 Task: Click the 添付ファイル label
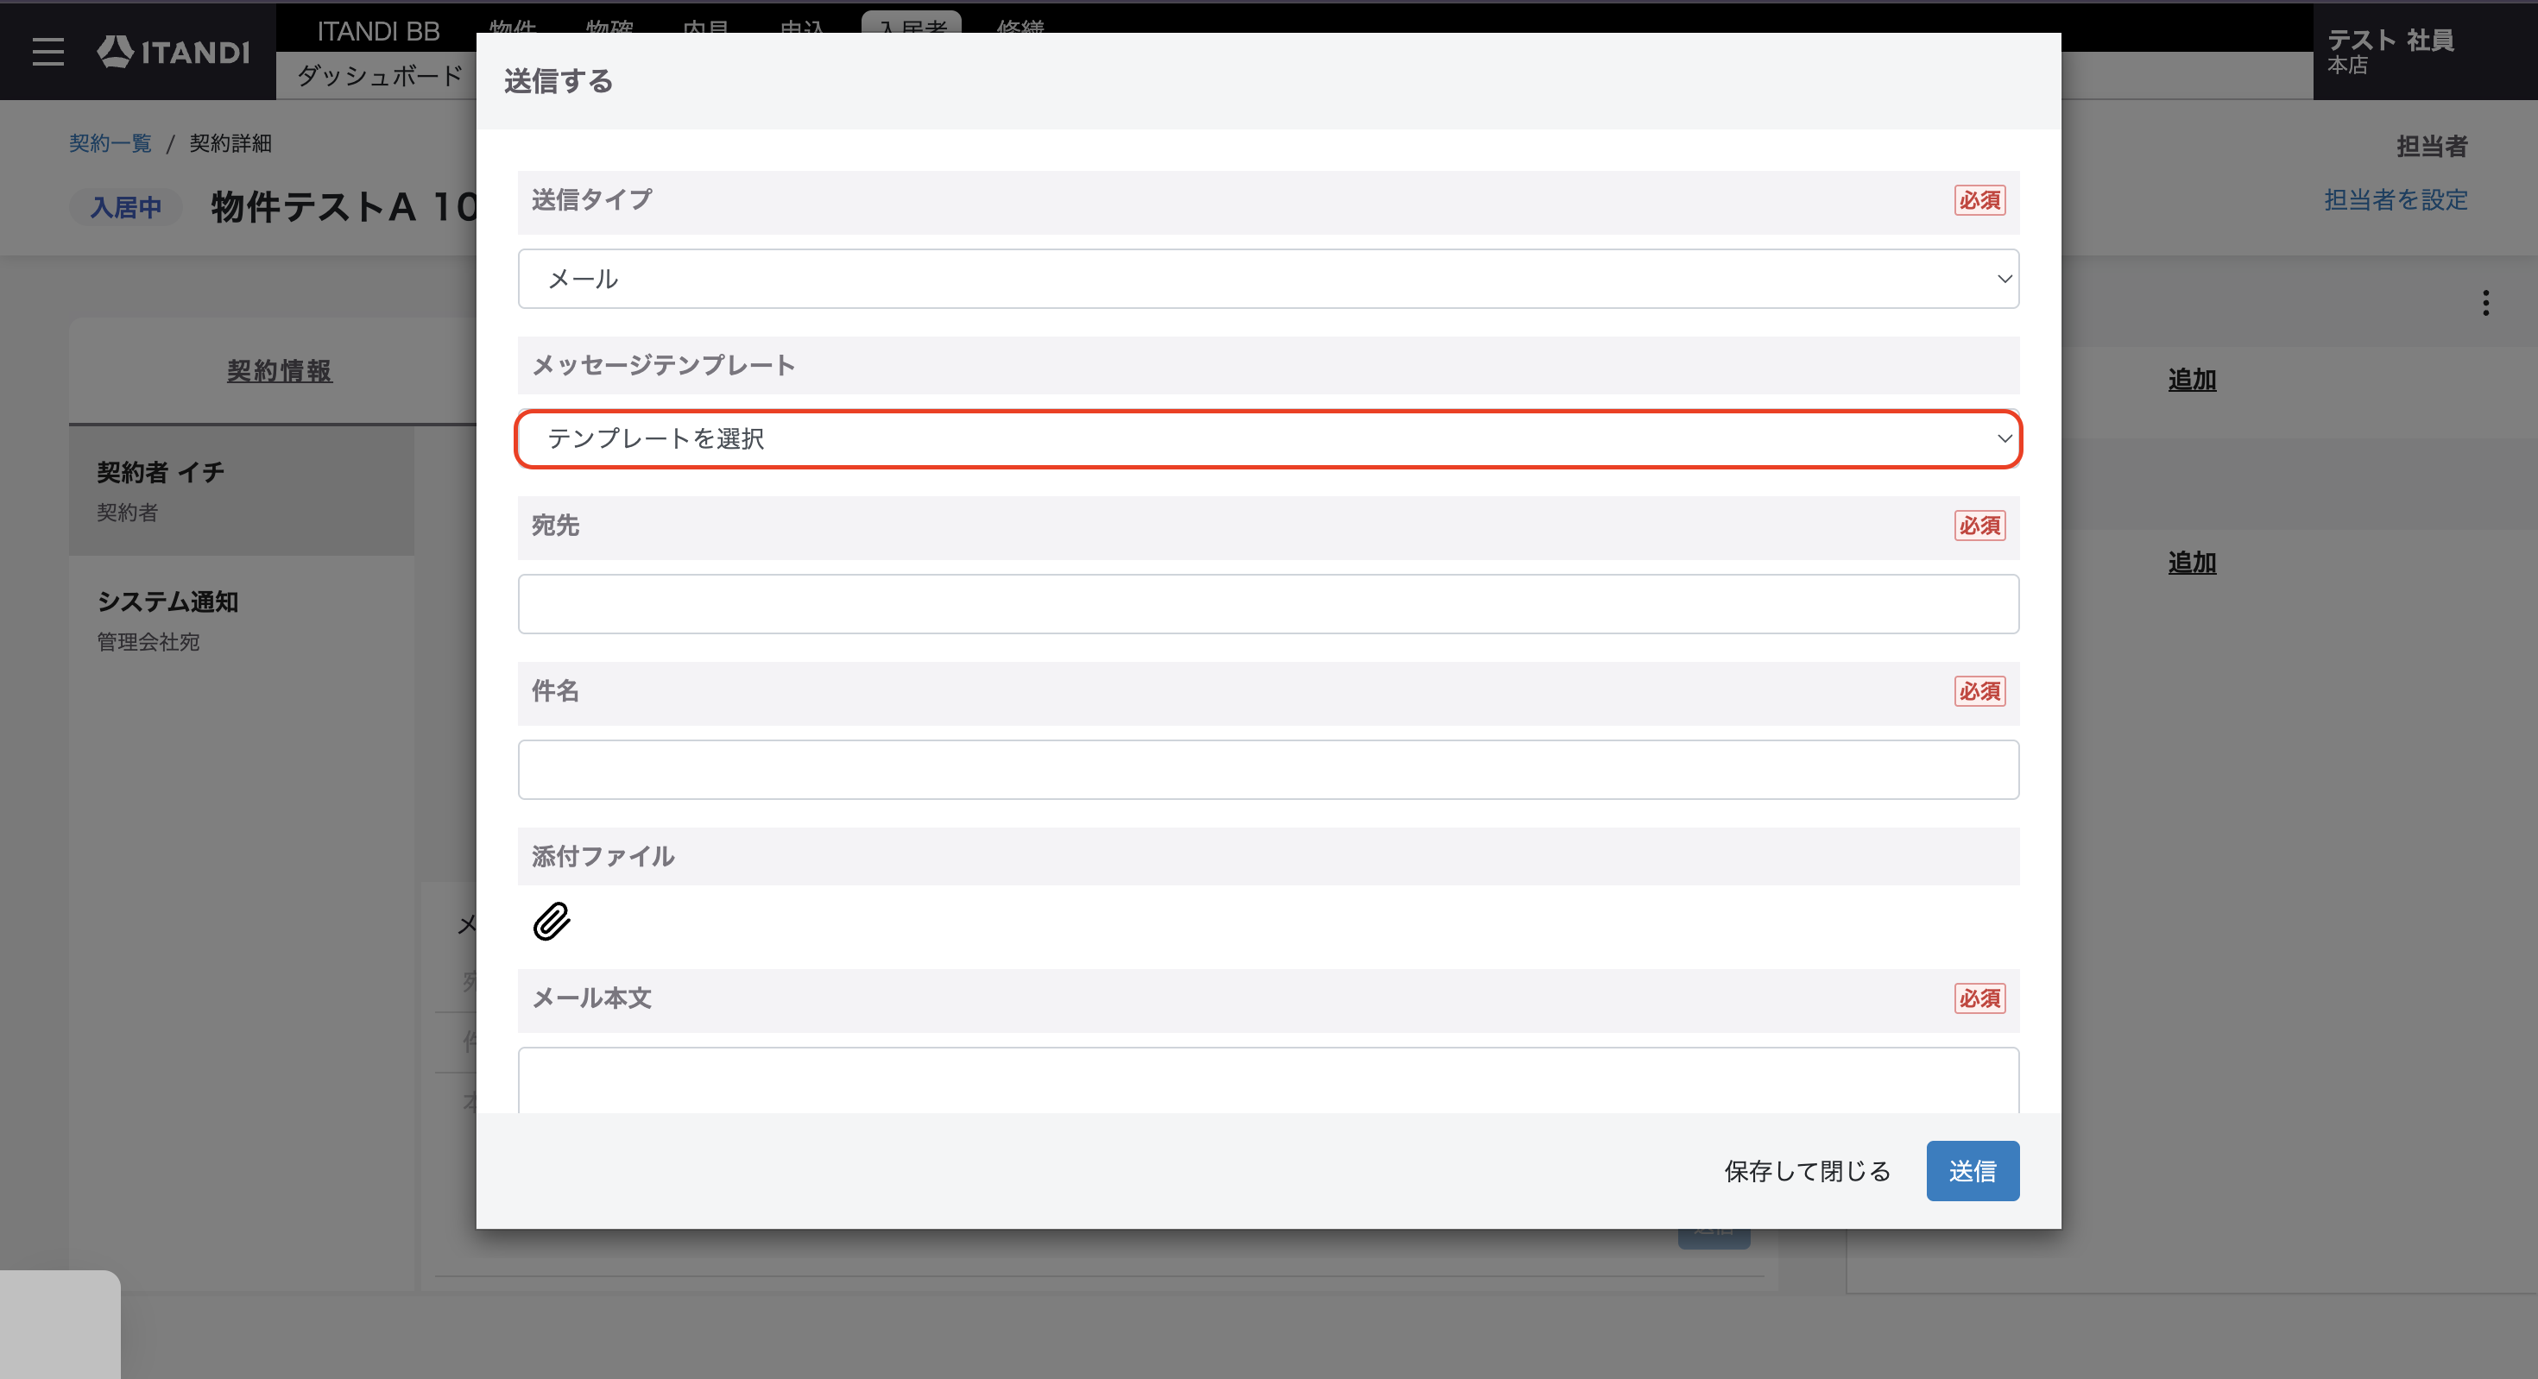click(603, 856)
